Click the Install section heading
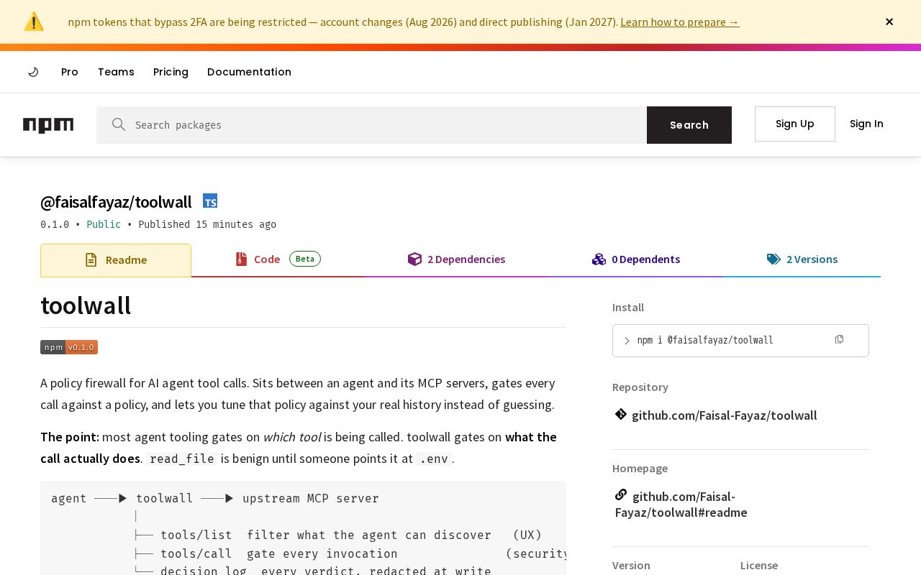This screenshot has width=921, height=575. click(628, 307)
